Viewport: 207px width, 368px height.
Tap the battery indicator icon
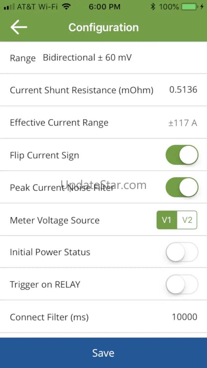190,7
